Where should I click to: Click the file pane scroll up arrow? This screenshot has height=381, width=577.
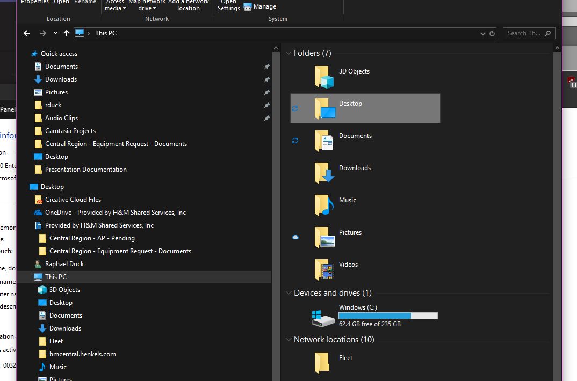pyautogui.click(x=557, y=48)
